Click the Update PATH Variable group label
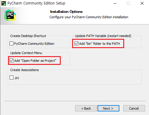The height and width of the screenshot is (115, 149). (x=103, y=36)
